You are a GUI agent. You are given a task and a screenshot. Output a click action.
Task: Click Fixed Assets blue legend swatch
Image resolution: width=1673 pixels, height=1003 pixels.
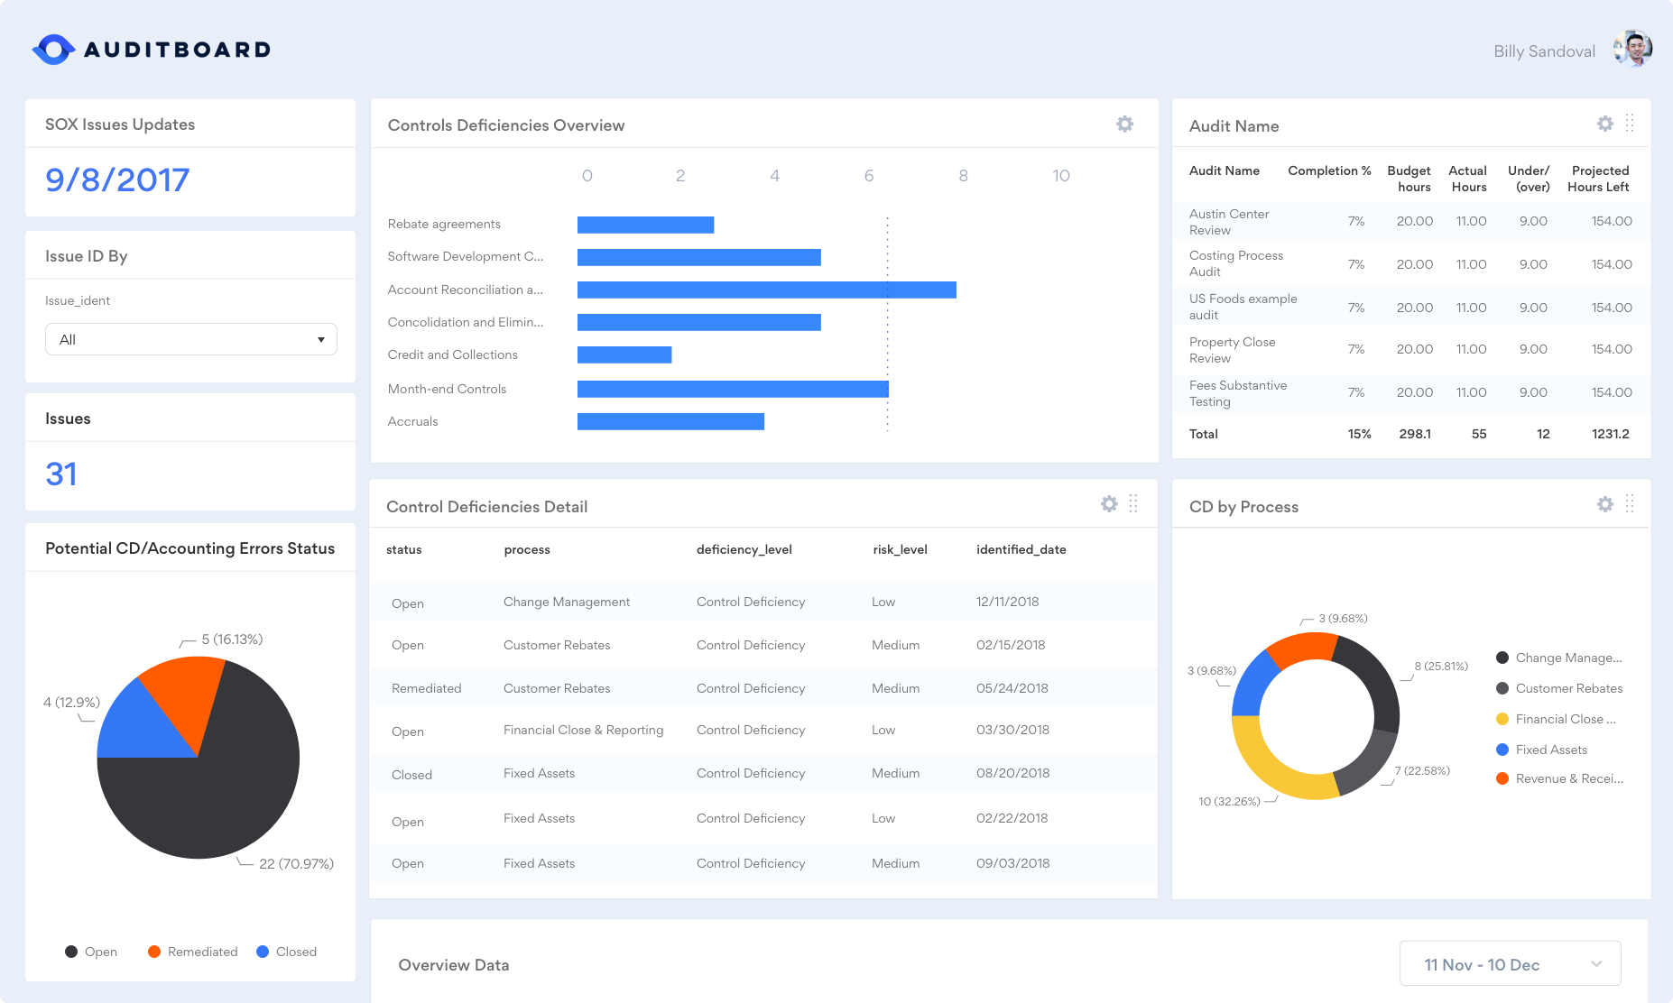click(1502, 750)
